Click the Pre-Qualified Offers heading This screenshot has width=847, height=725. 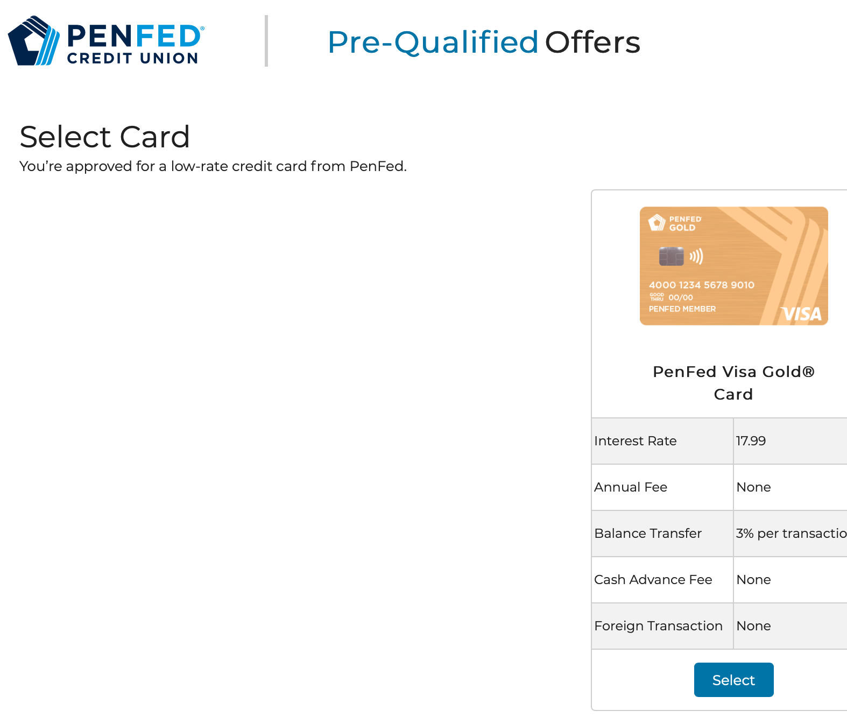pos(483,42)
